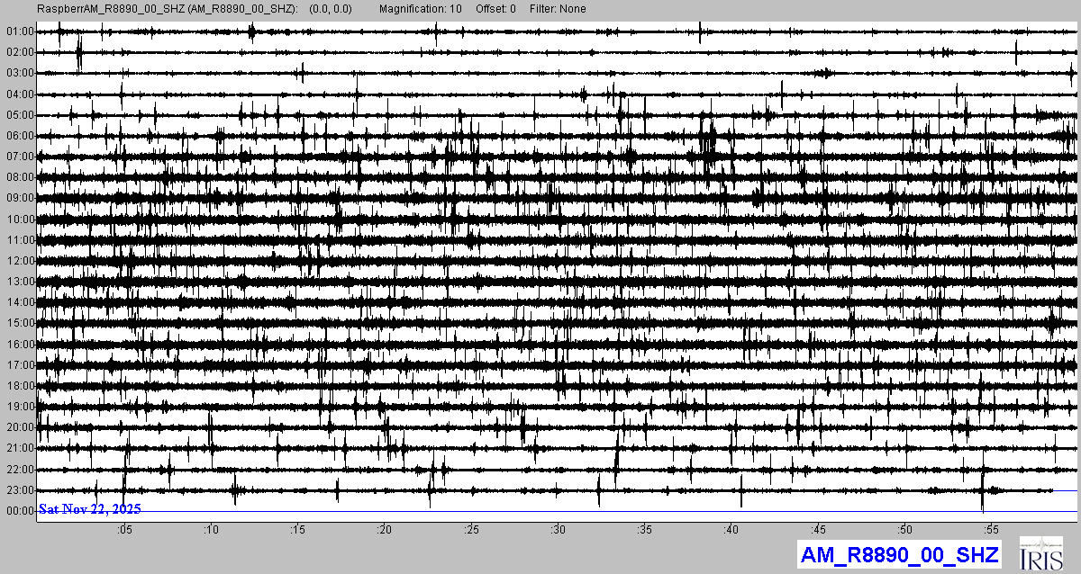
Task: Click the :55 minute axis tick
Action: (992, 530)
